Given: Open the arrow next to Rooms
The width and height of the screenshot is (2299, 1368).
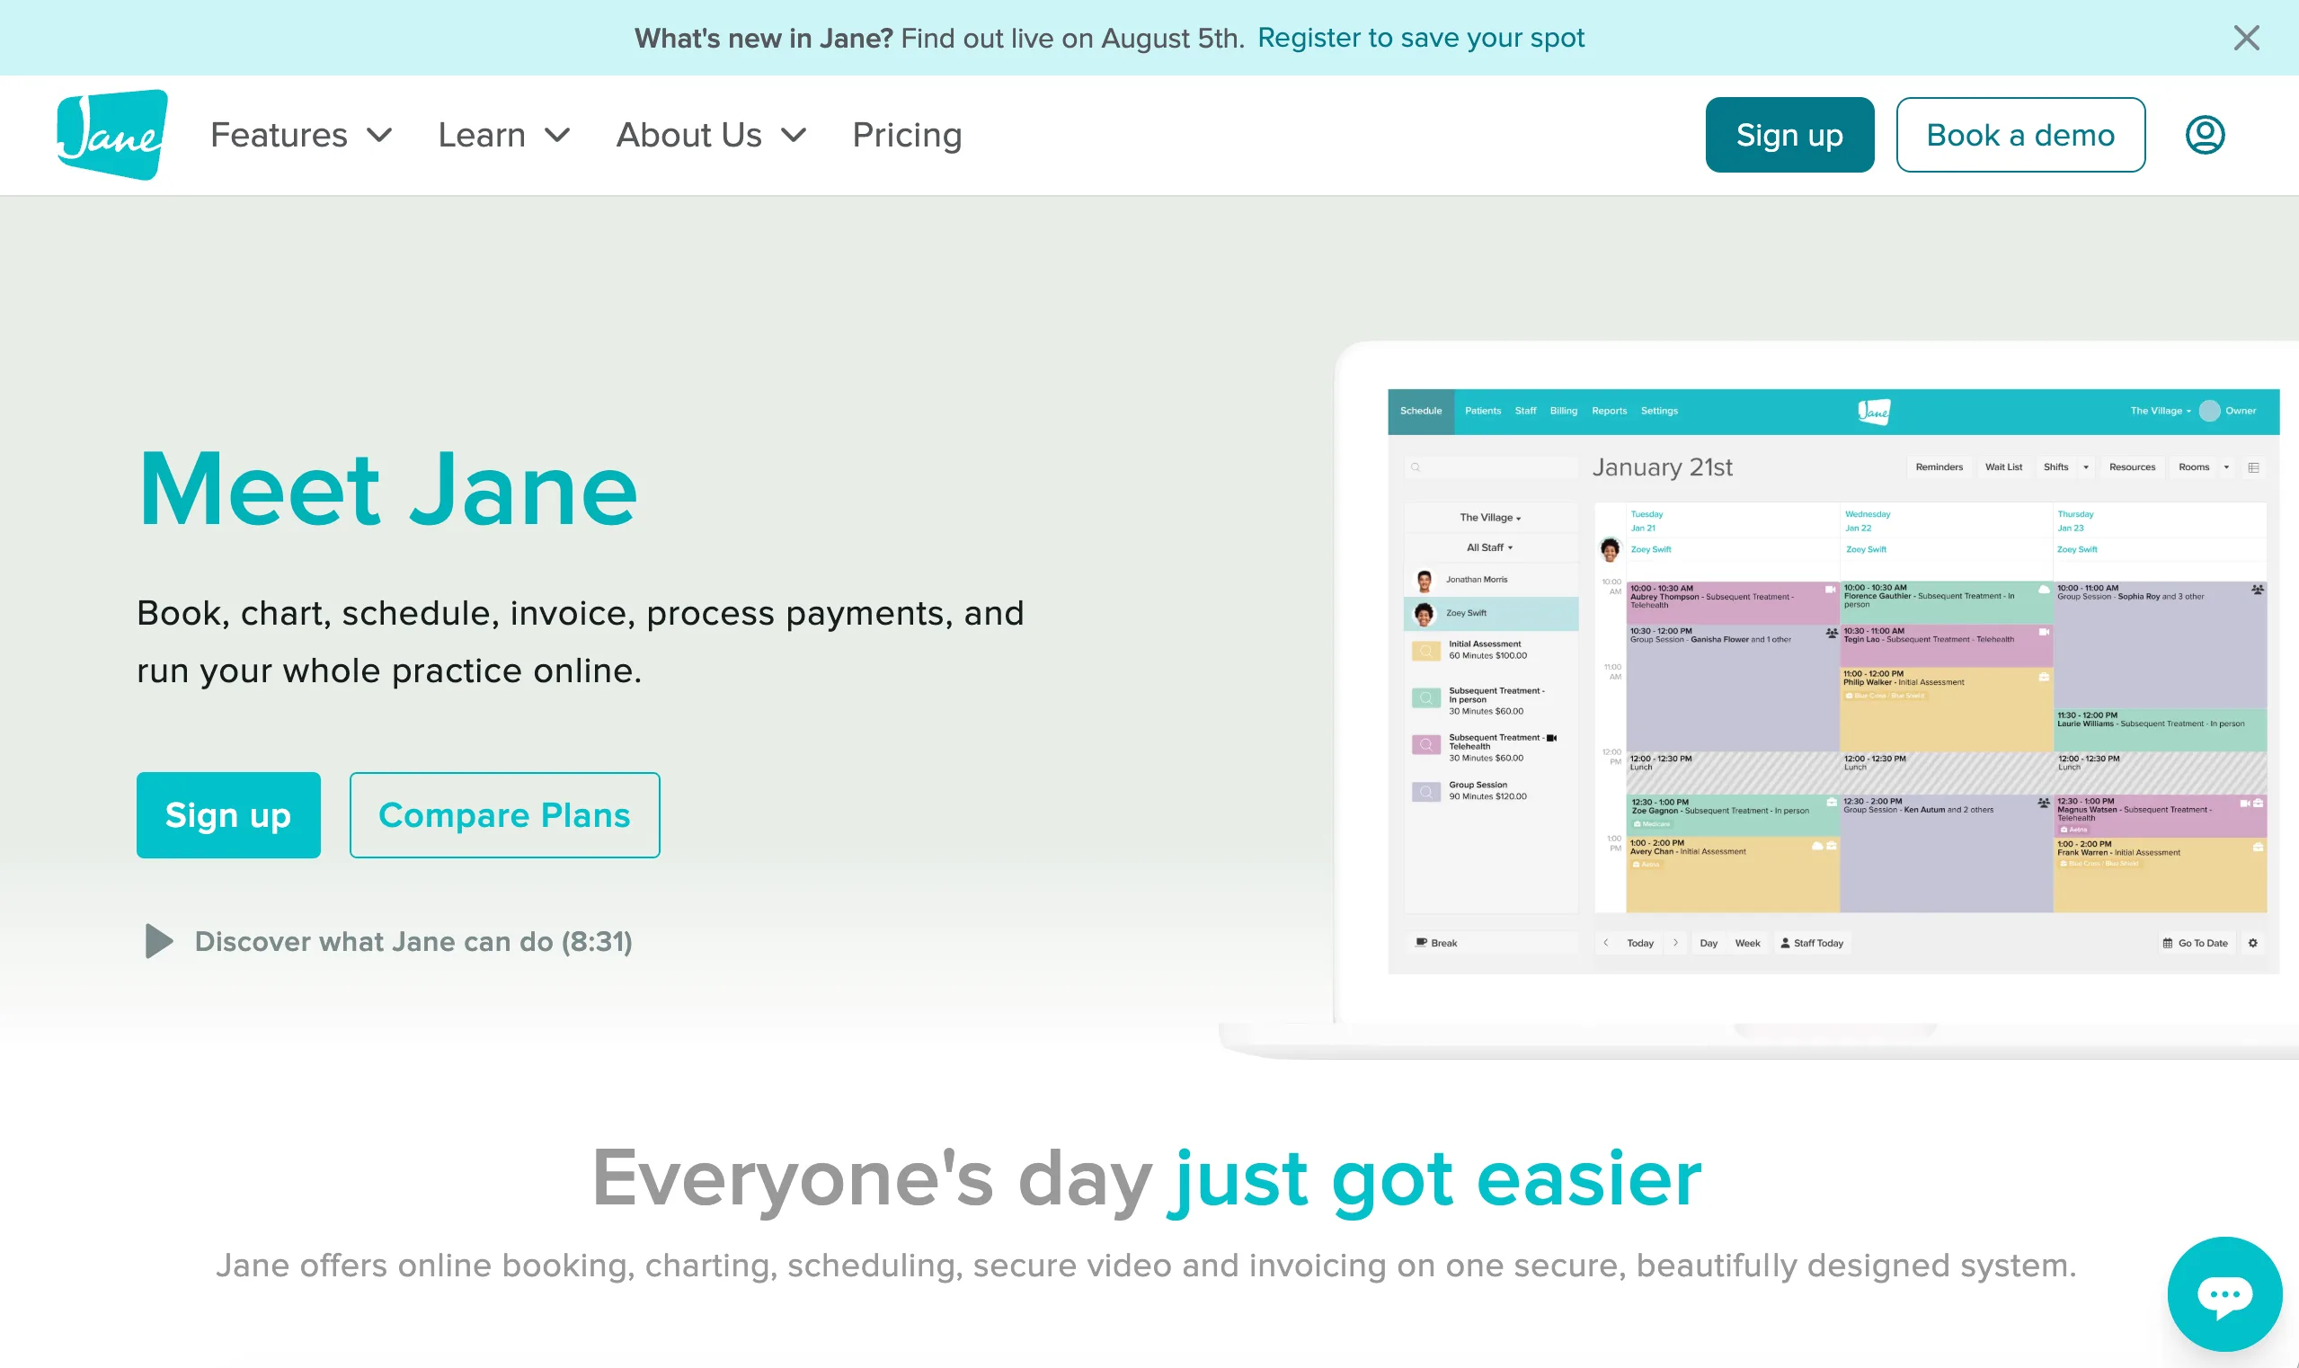Looking at the screenshot, I should 2226,467.
